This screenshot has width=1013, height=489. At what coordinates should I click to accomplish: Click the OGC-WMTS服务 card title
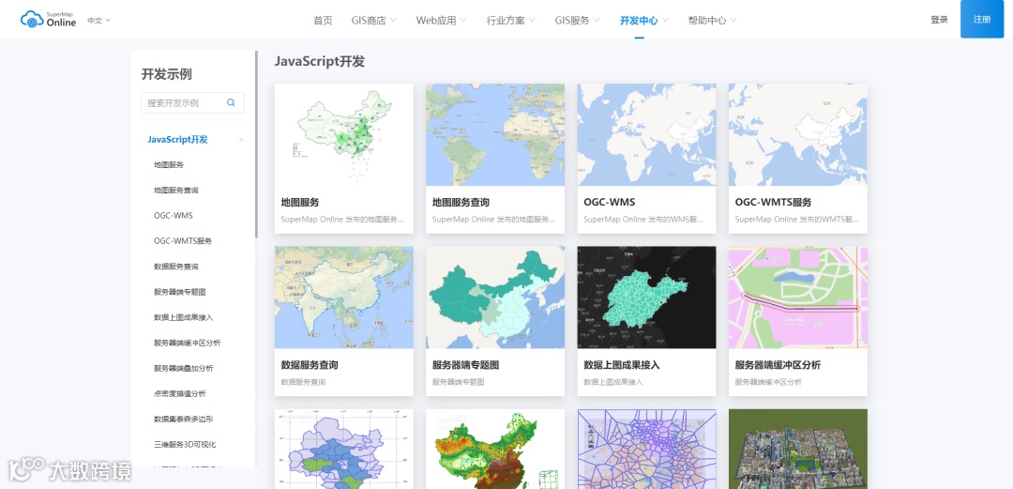tap(773, 203)
